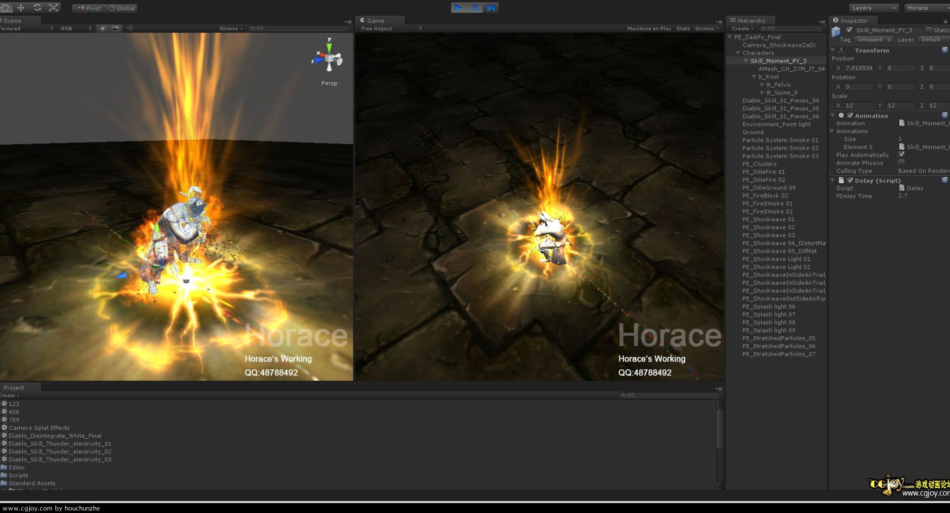Open Game view Gizmos button
The image size is (950, 513).
pyautogui.click(x=707, y=29)
